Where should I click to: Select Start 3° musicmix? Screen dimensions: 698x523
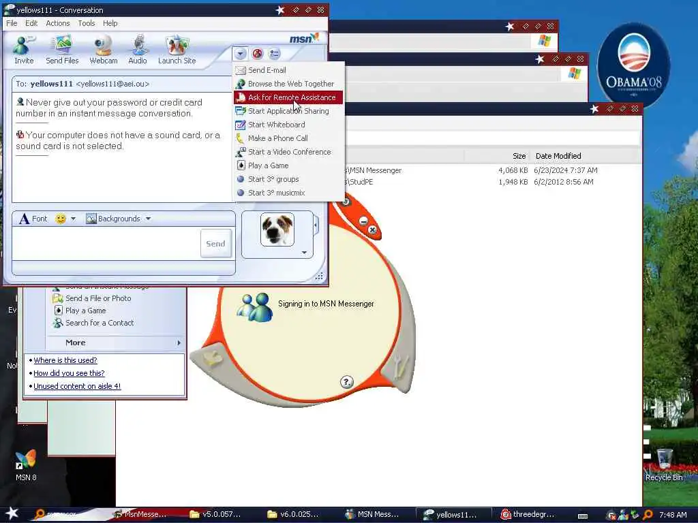pos(288,193)
